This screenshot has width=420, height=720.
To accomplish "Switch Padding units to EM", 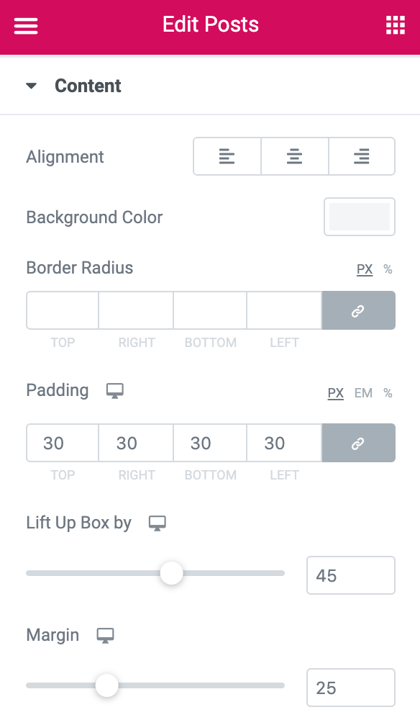I will [x=364, y=393].
